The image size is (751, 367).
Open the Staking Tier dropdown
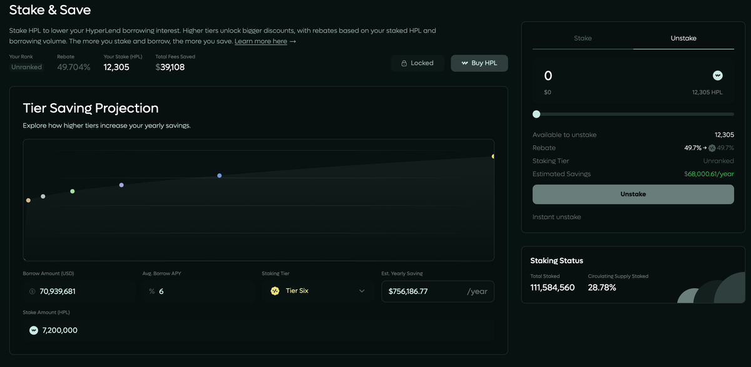point(318,291)
